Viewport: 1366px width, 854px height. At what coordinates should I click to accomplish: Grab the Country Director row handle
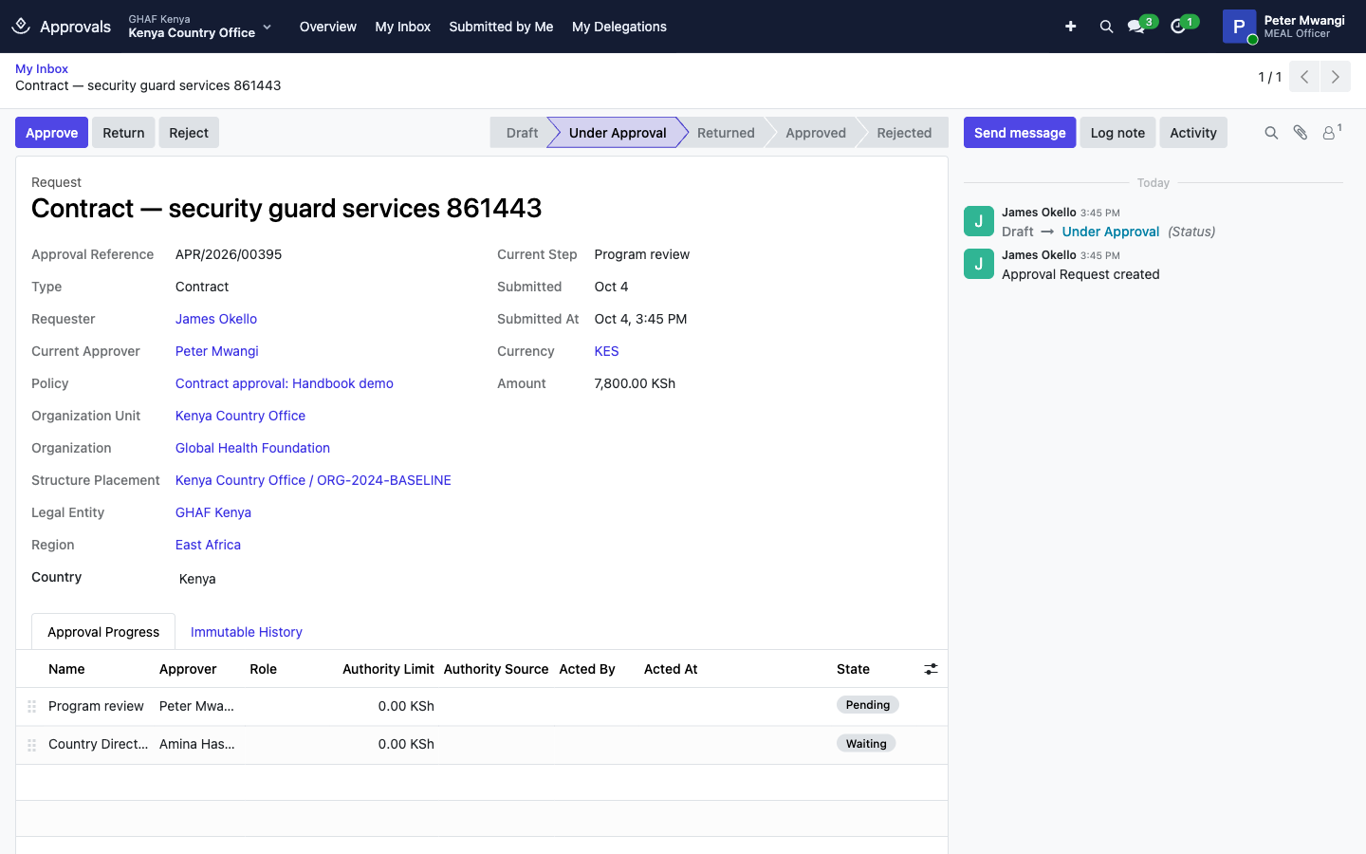click(x=31, y=745)
